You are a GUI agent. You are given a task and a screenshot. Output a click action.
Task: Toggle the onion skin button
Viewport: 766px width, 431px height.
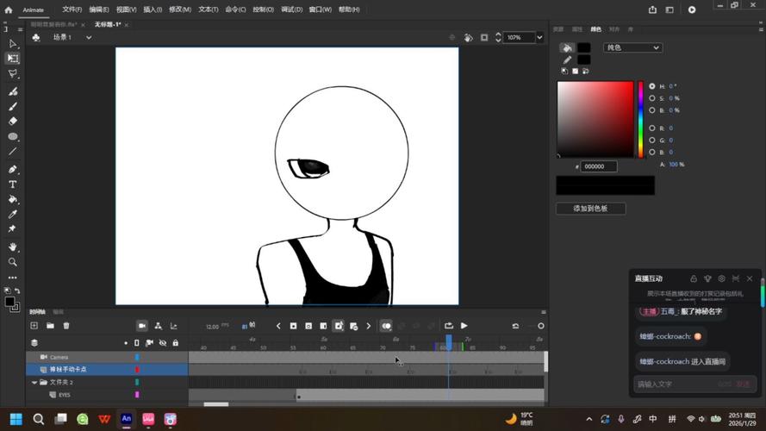coord(386,326)
